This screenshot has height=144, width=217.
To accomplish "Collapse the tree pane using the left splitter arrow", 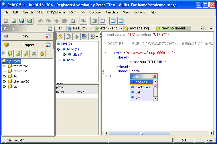I will pyautogui.click(x=100, y=34).
